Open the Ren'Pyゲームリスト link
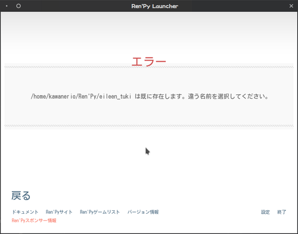The width and height of the screenshot is (298, 234). (100, 212)
